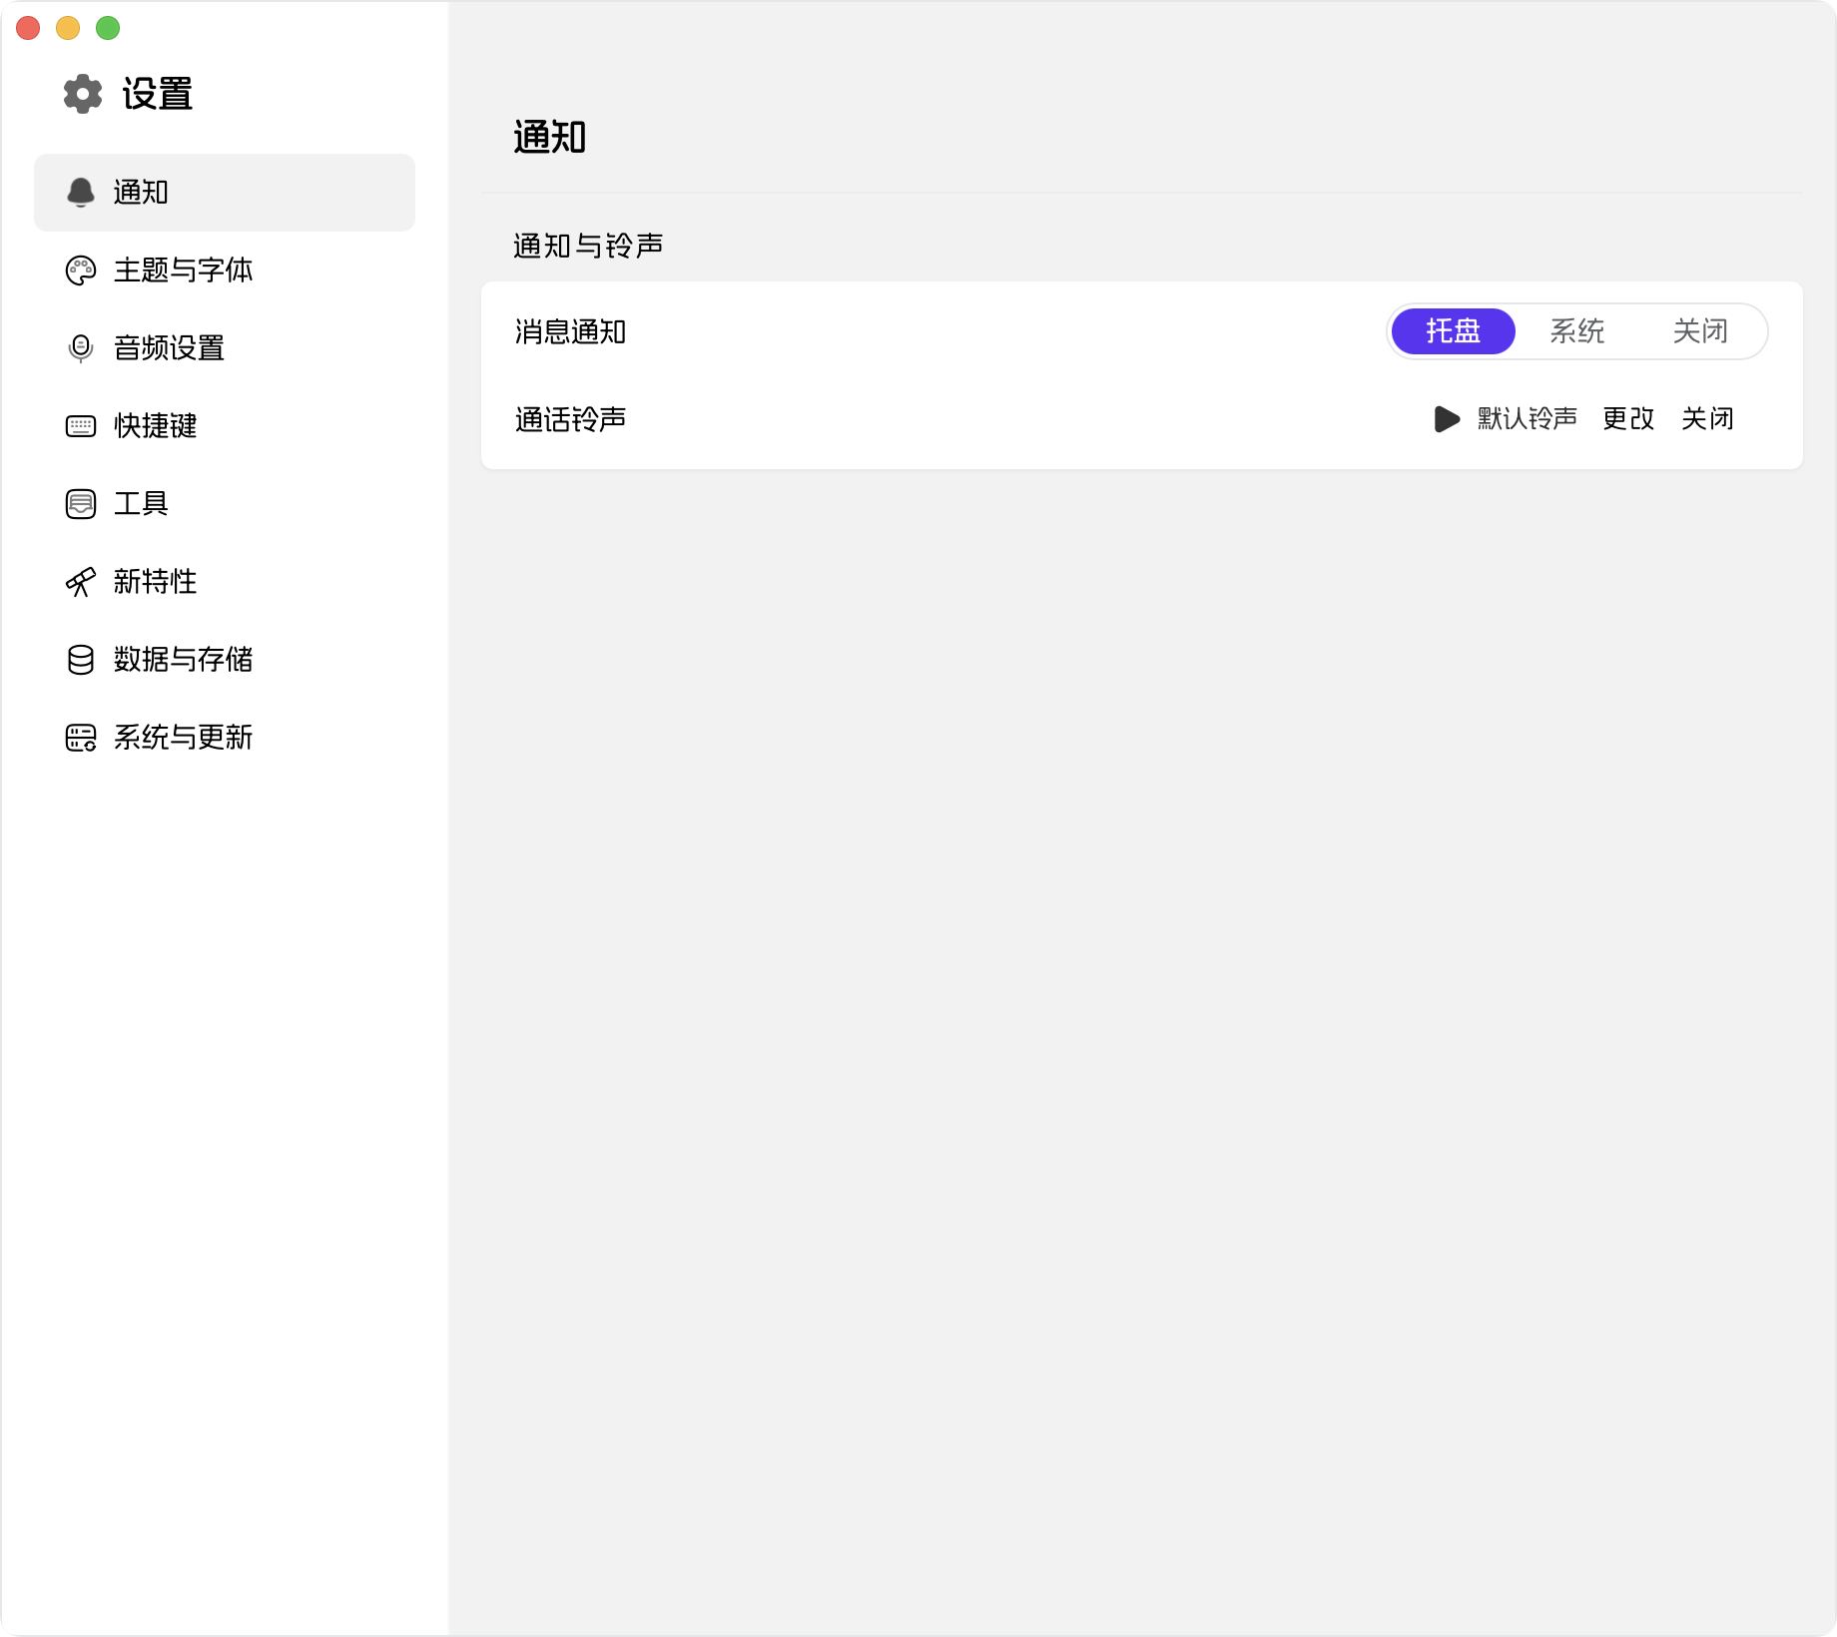Image resolution: width=1837 pixels, height=1637 pixels.
Task: Click the gear icon next to 设置
Action: coord(83,94)
